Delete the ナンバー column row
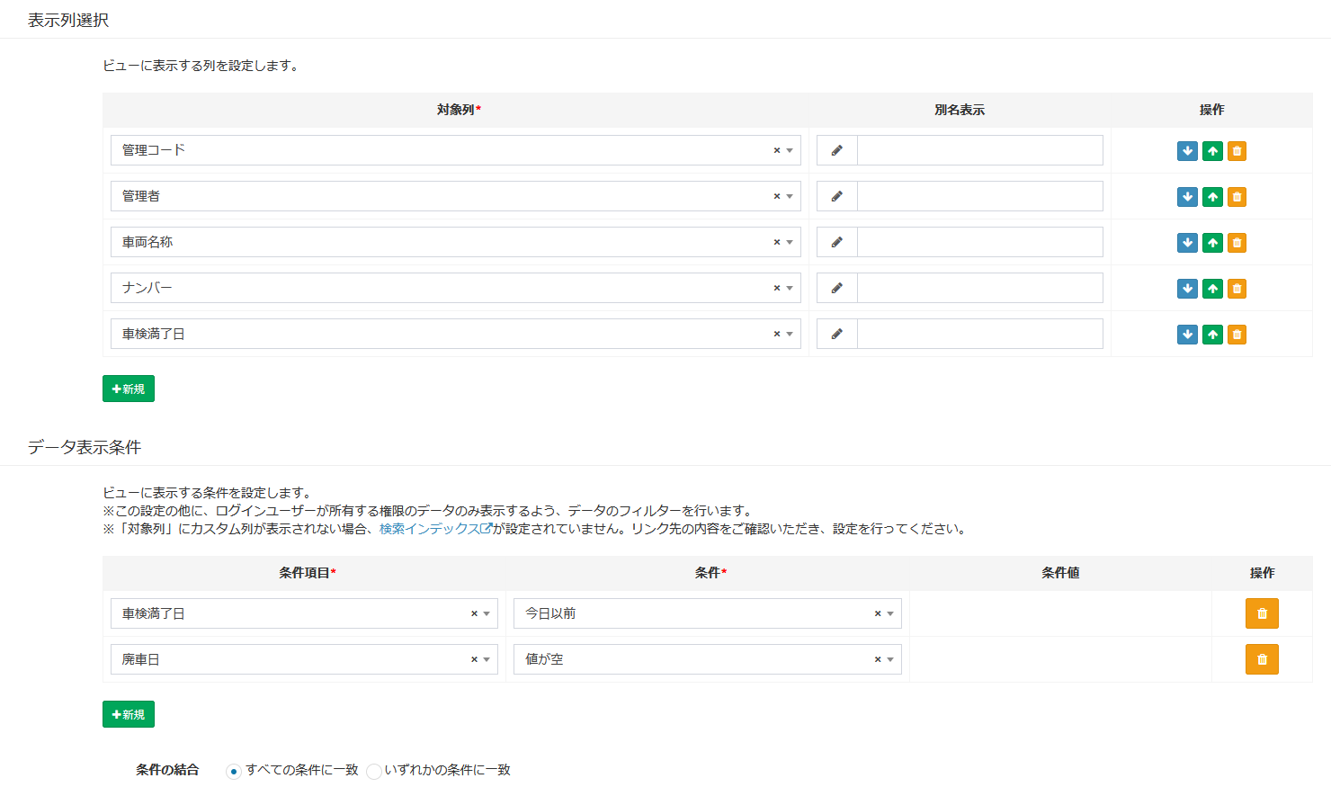Screen dimensions: 1331x796 click(x=1237, y=289)
